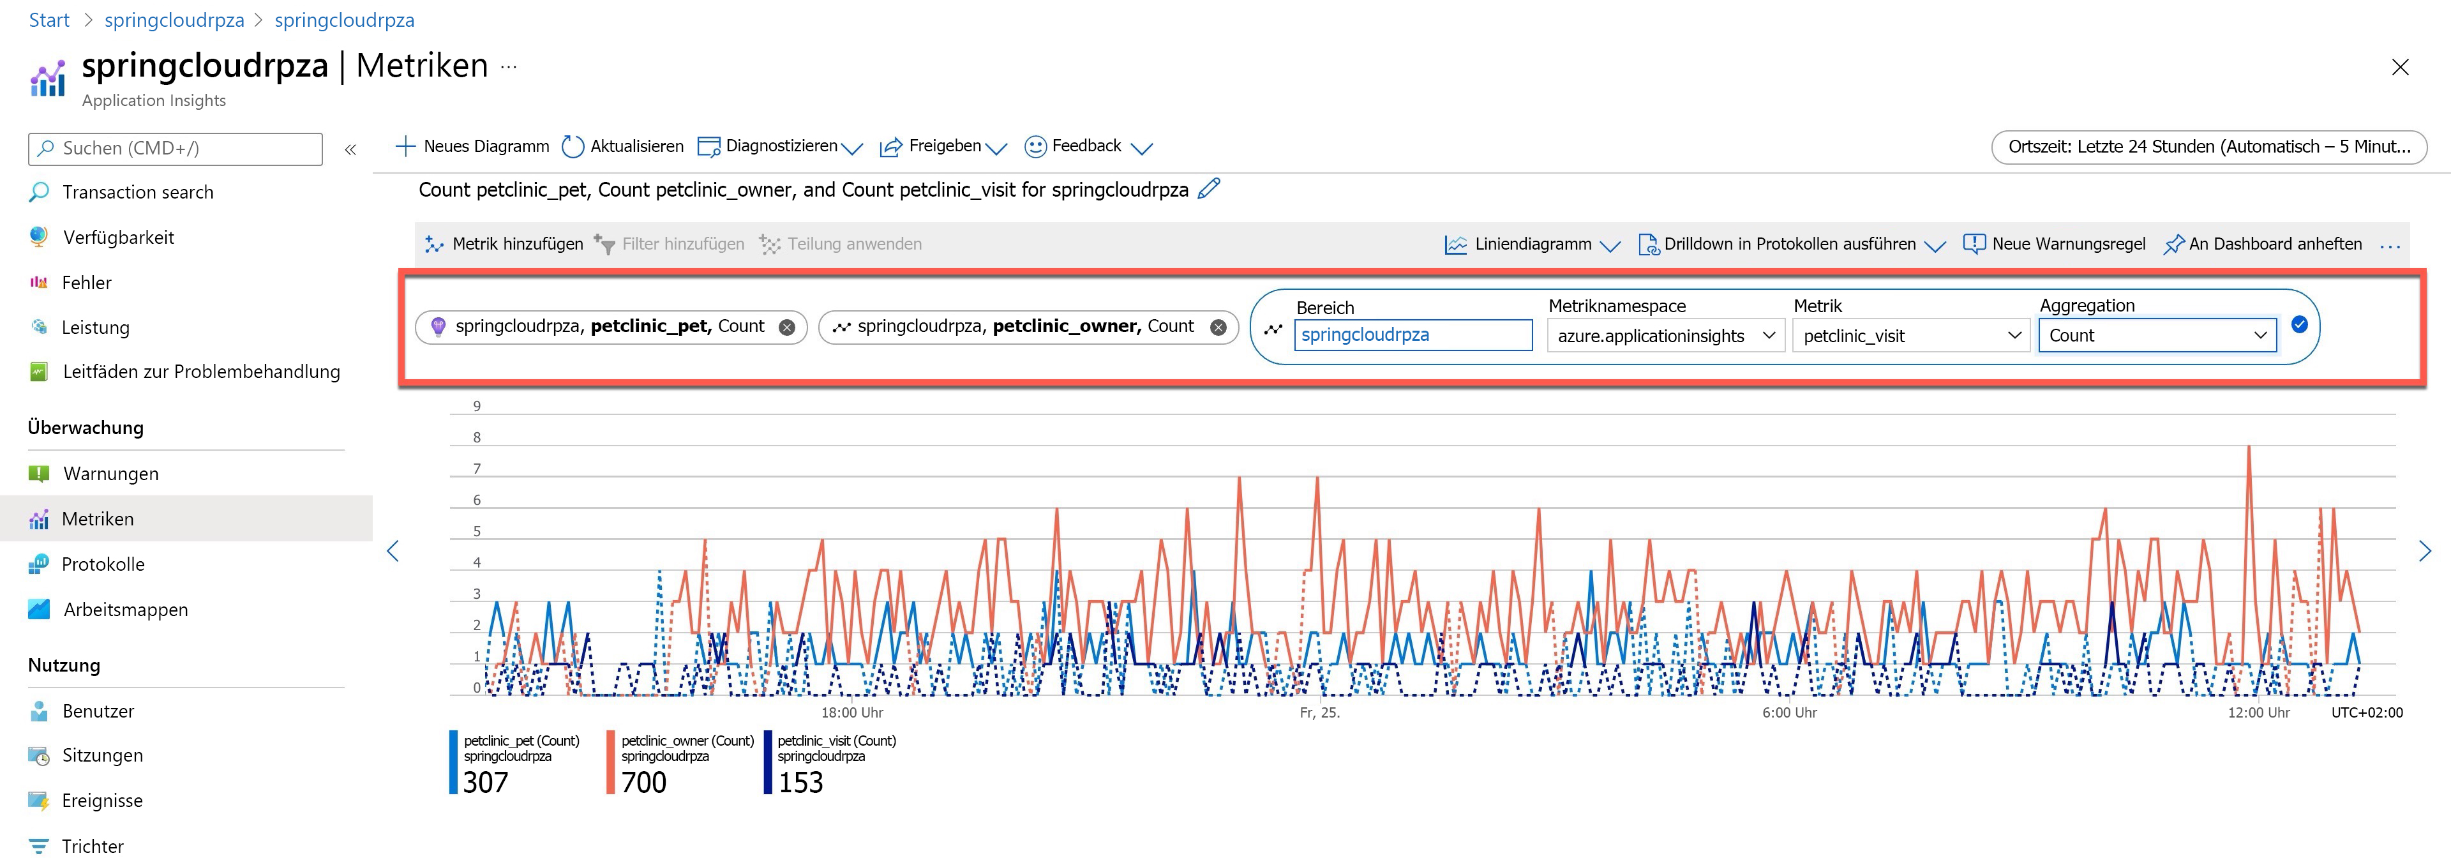Open the chart's more options ellipsis
The height and width of the screenshot is (858, 2451).
coord(2390,246)
